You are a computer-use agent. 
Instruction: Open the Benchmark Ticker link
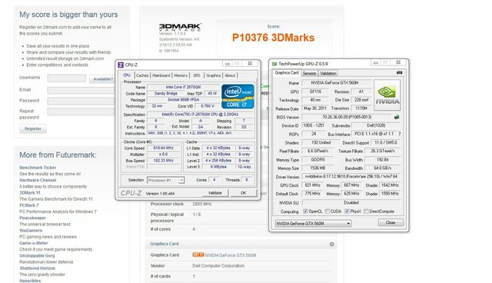coord(38,168)
